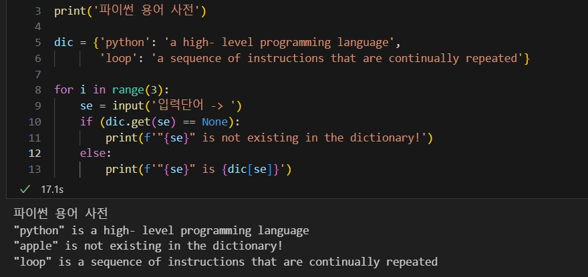588x277 pixels.
Task: Click the '"loop" is a sequence' output line
Action: (x=225, y=261)
